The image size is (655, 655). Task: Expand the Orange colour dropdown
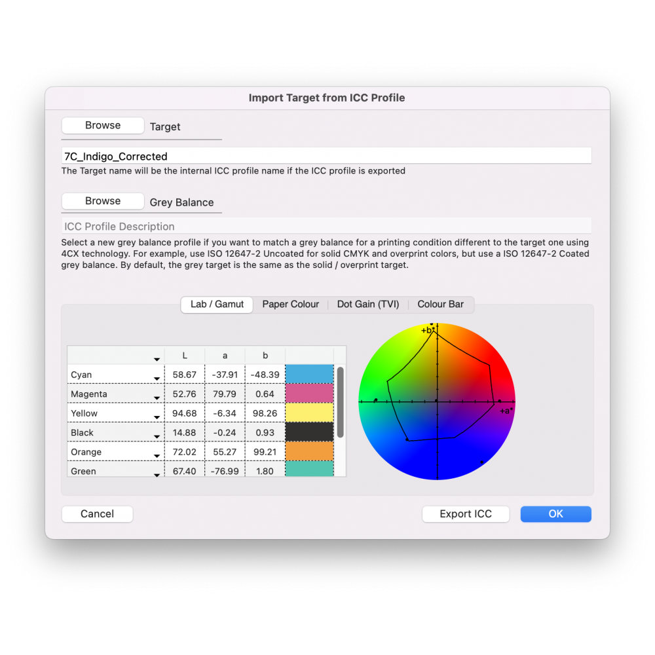tap(157, 453)
